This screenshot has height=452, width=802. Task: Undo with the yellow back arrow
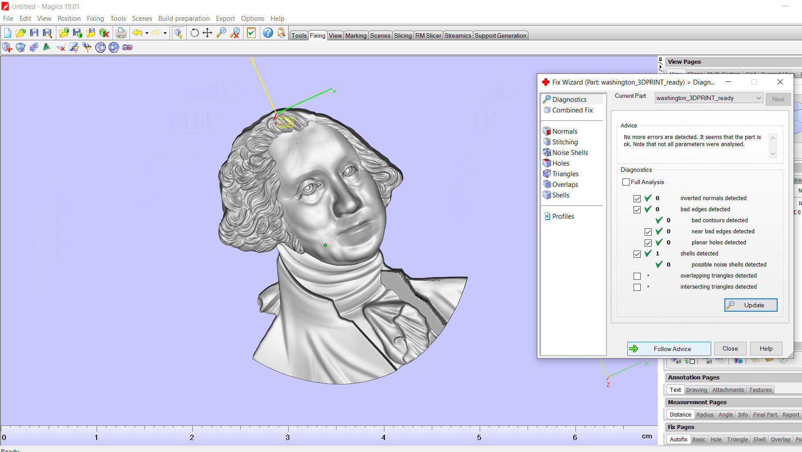[137, 33]
